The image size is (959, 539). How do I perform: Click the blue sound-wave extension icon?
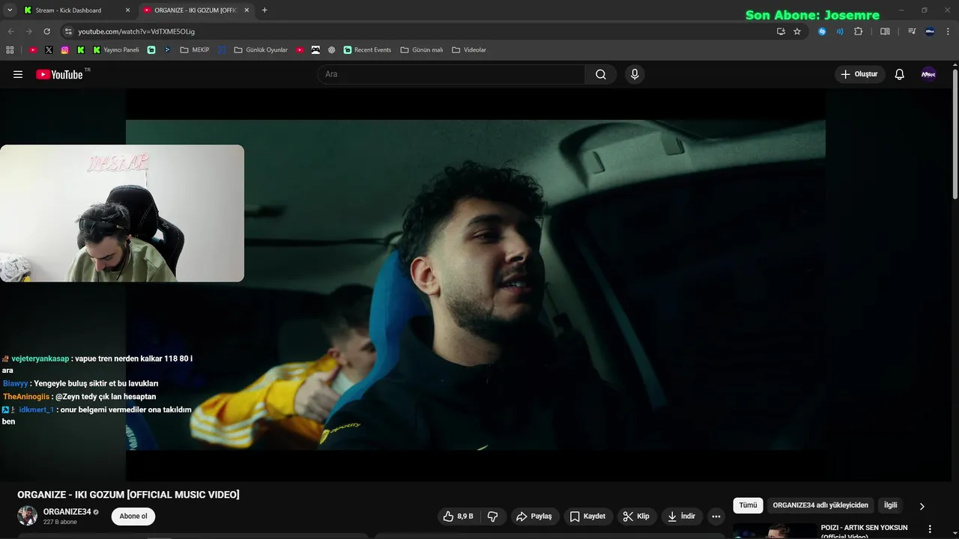tap(840, 31)
